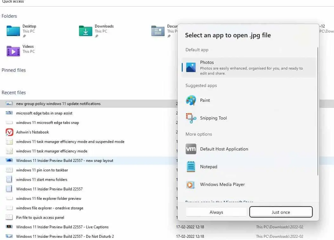
Task: Click the pin icon under Desktop folder
Action: 24,36
